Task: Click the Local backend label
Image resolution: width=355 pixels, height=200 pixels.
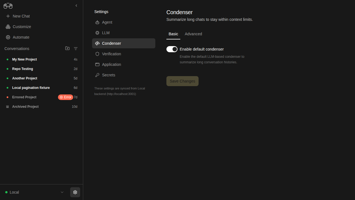Action: tap(14, 192)
